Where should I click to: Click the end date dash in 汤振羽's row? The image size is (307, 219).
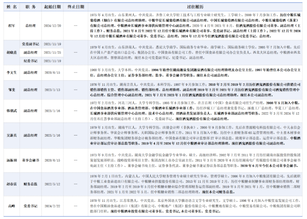[x=76, y=160]
